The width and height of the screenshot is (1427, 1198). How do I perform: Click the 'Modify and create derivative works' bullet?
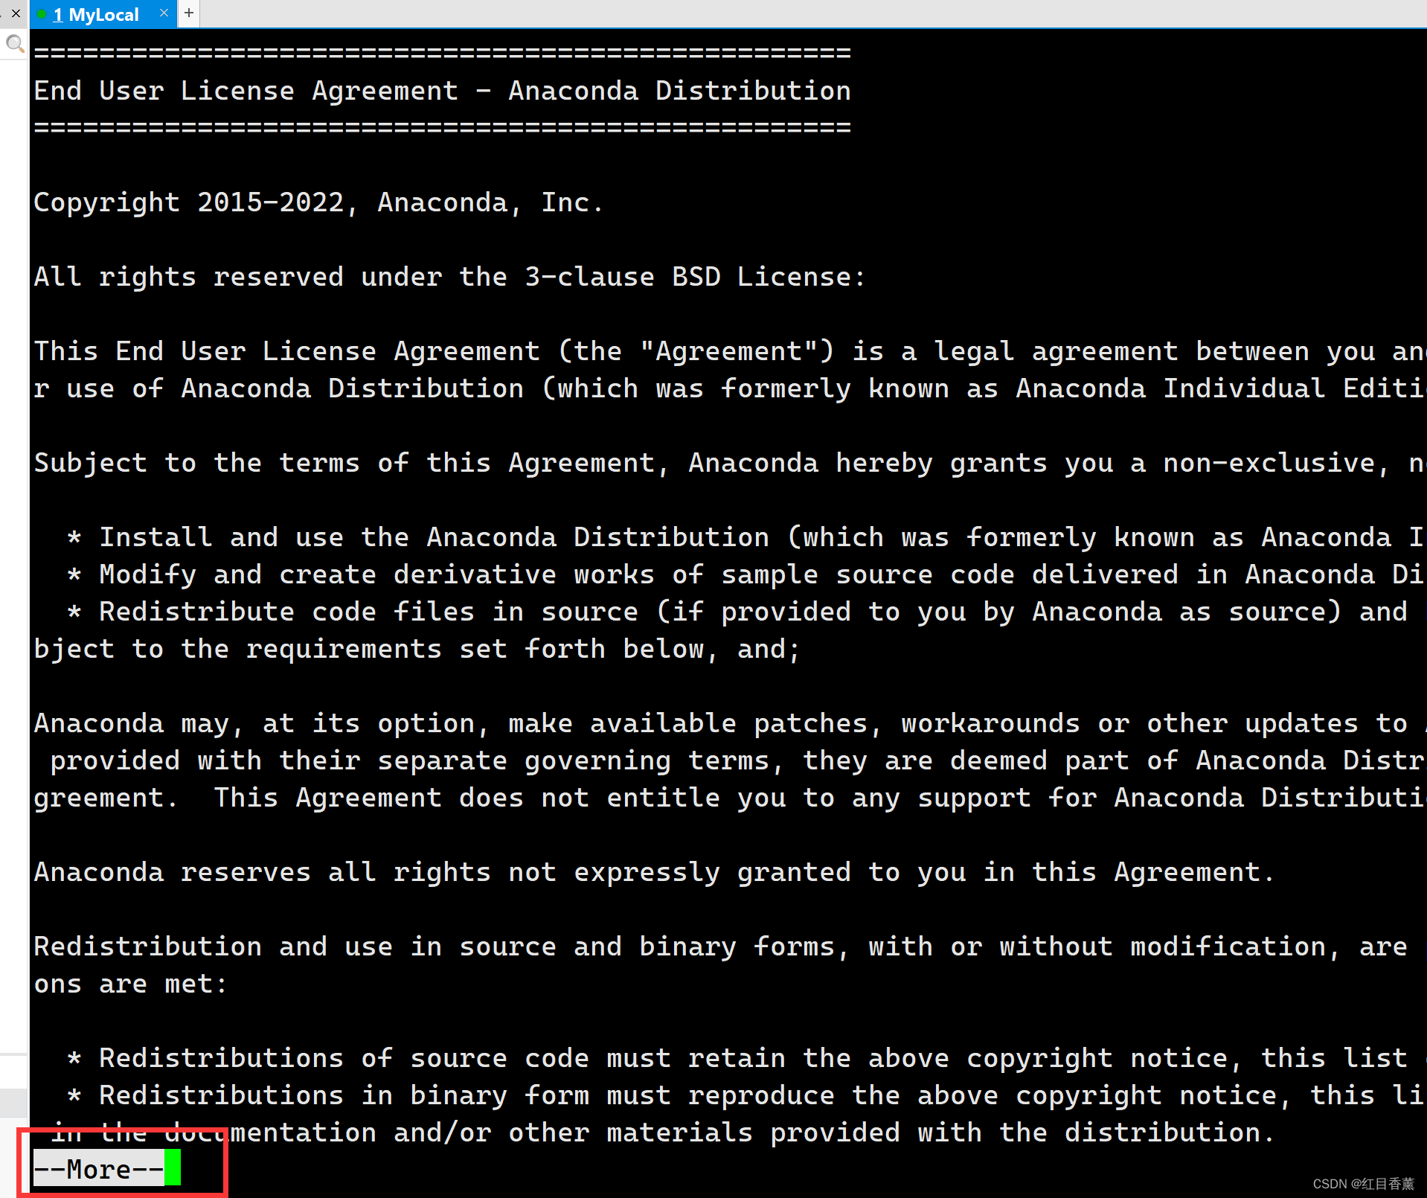pos(745,574)
